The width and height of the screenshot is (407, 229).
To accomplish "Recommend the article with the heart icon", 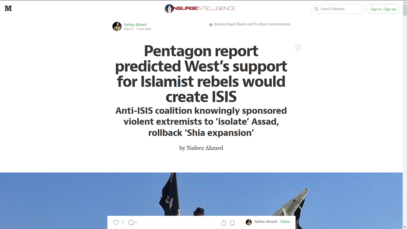I will (x=116, y=223).
